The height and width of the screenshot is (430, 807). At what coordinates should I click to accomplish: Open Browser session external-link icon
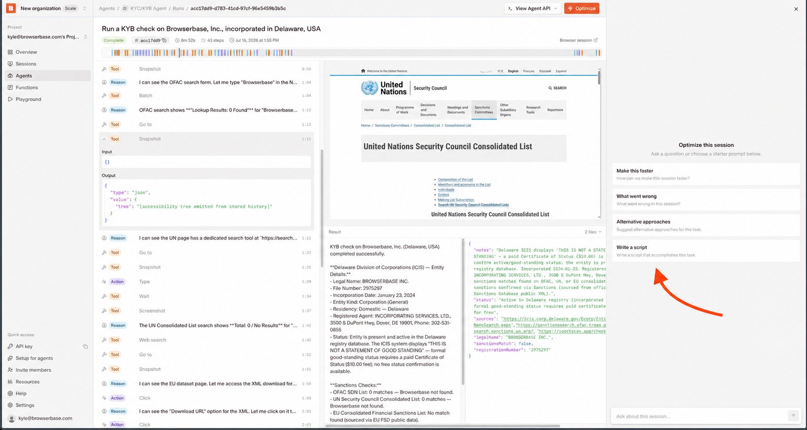click(x=596, y=41)
